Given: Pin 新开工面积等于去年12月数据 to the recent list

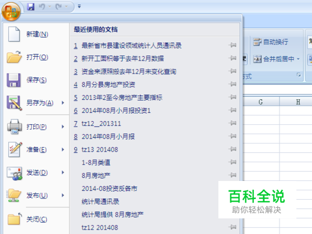Looking at the screenshot, I should 233,58.
